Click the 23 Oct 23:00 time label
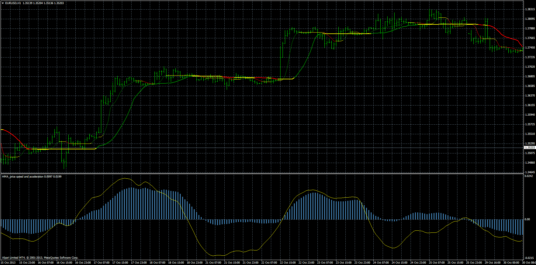Viewport: 536px width, 265px height. point(362,263)
